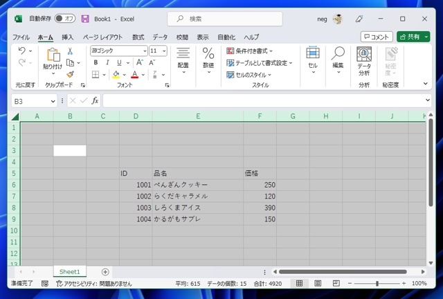
Task: Click the コメント button
Action: pyautogui.click(x=377, y=37)
